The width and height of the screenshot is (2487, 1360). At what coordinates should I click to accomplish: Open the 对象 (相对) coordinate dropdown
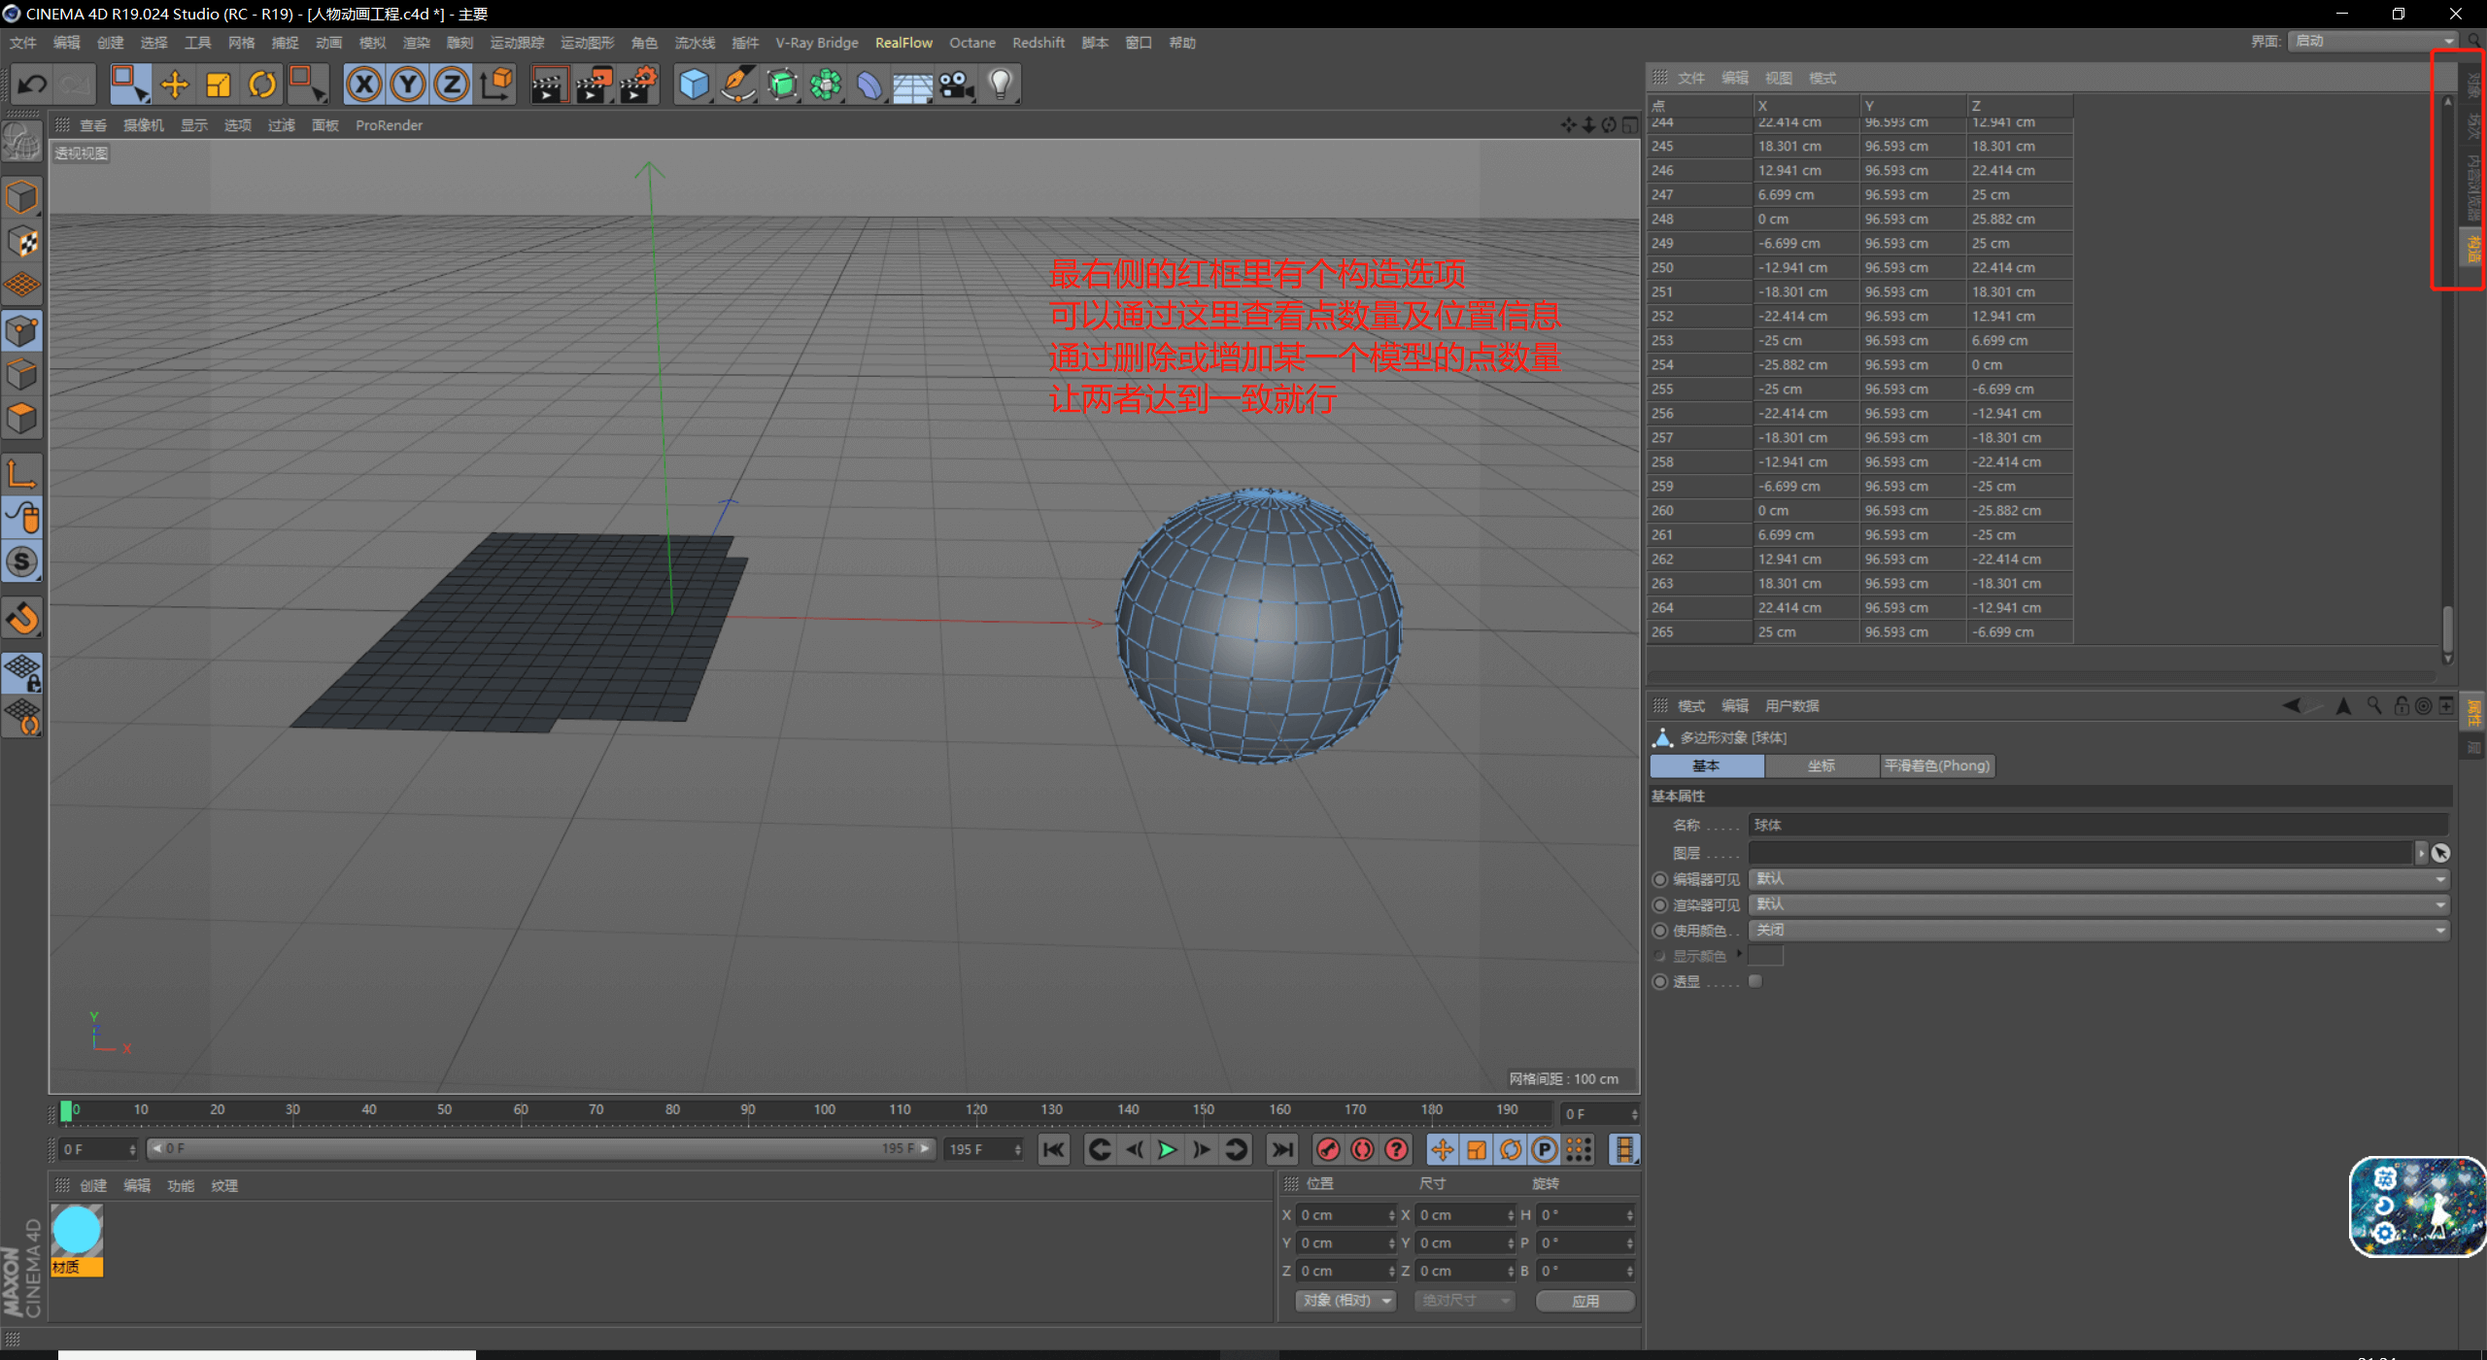coord(1346,1301)
